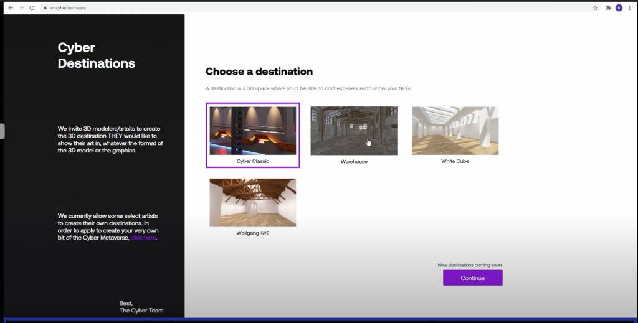Screen dimensions: 638x323
Task: Select the Wolfgang №2 destination thumbnail
Action: (253, 202)
